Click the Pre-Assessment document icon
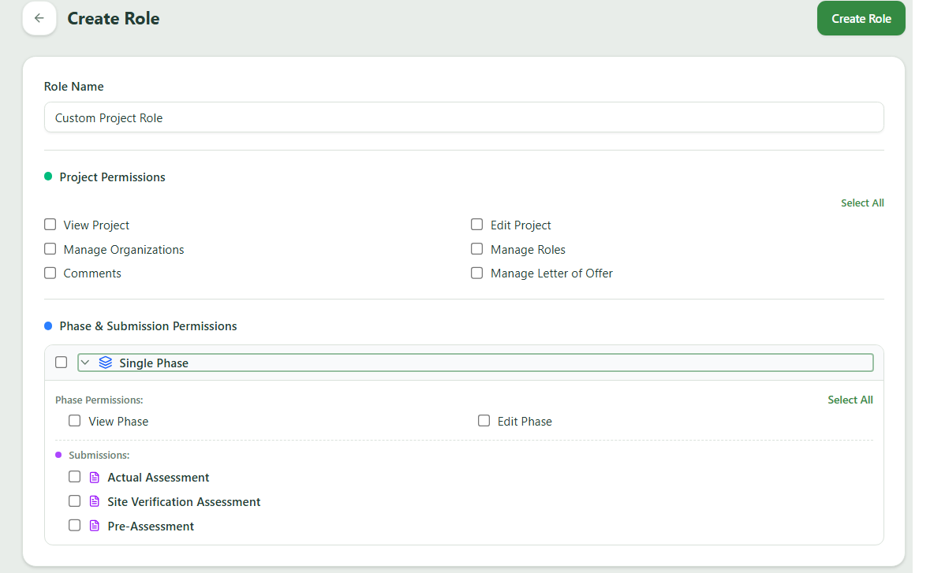This screenshot has width=930, height=573. click(95, 526)
